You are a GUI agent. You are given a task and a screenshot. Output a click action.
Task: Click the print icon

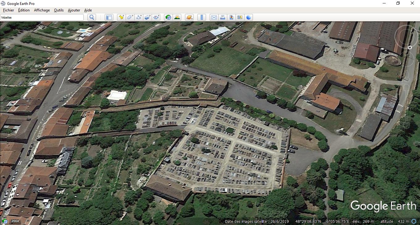pyautogui.click(x=222, y=17)
